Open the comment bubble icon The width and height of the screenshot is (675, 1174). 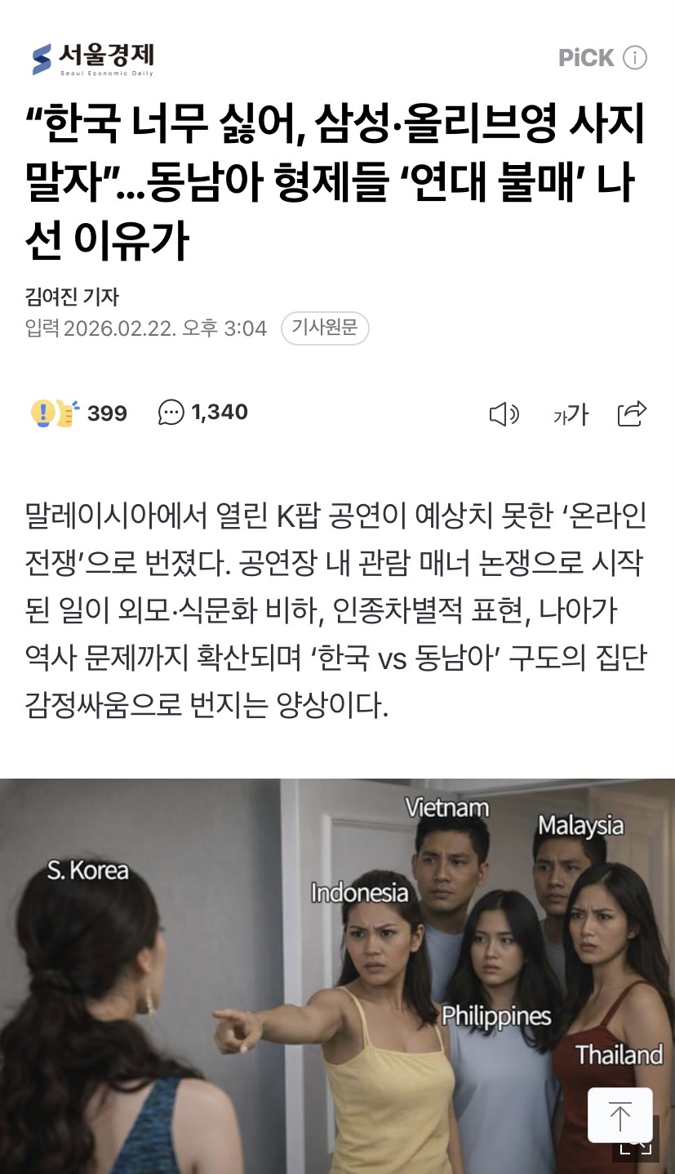point(171,413)
